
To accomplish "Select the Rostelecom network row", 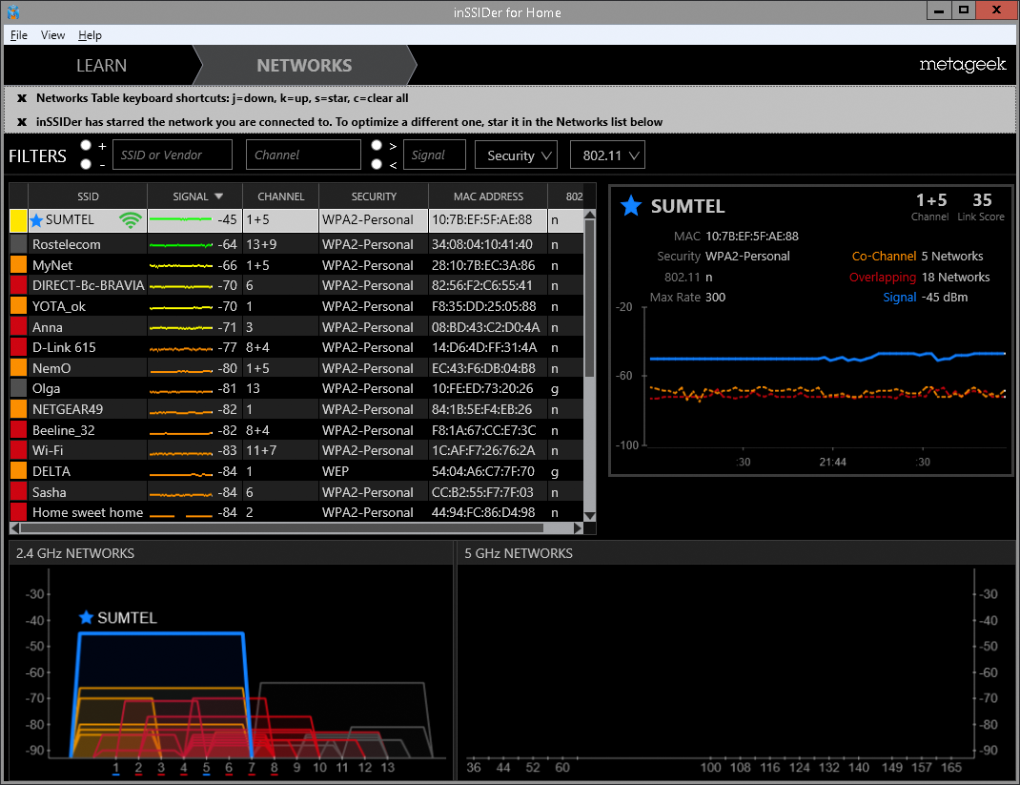I will [x=296, y=244].
